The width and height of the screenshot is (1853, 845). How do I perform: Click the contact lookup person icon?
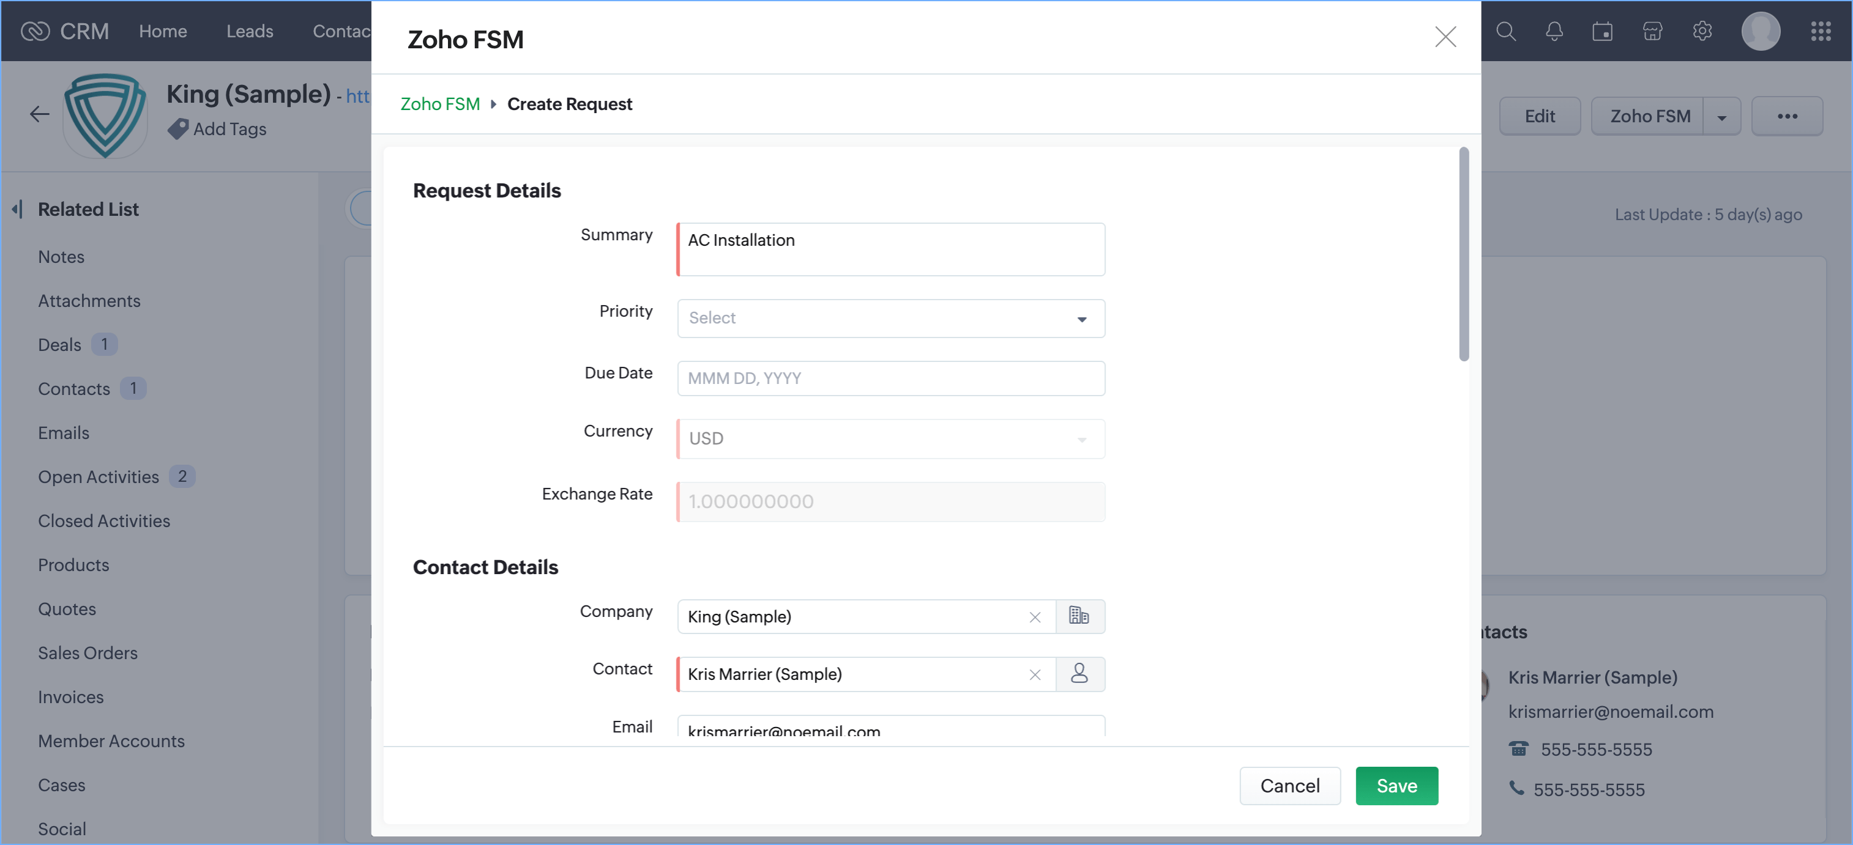coord(1079,673)
